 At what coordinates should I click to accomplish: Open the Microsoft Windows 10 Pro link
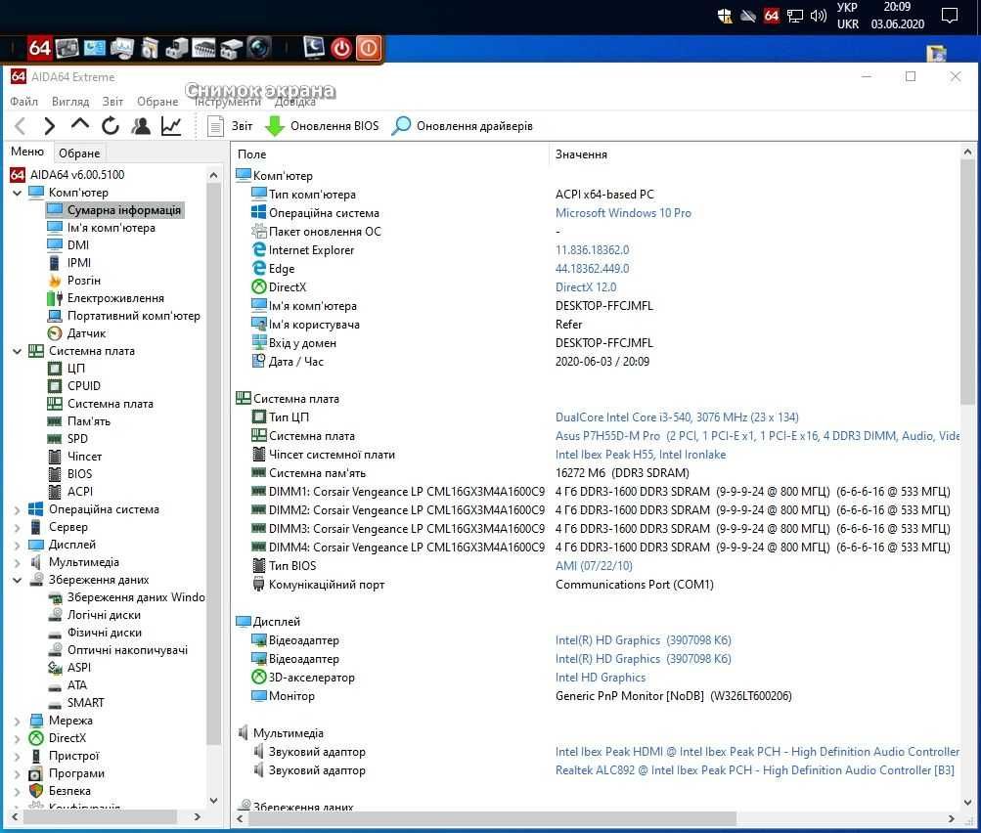pyautogui.click(x=623, y=212)
